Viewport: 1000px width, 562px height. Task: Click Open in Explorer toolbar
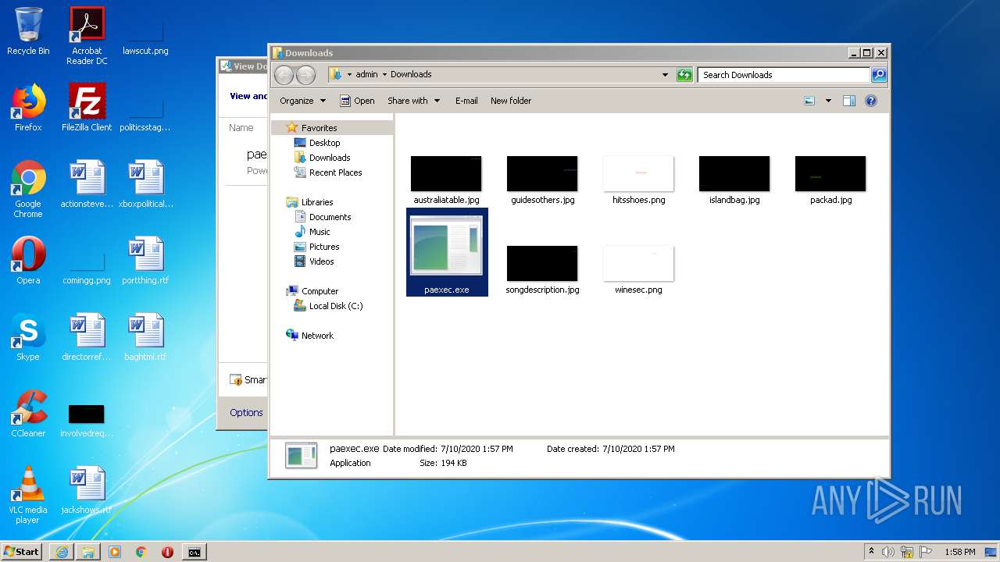click(357, 101)
